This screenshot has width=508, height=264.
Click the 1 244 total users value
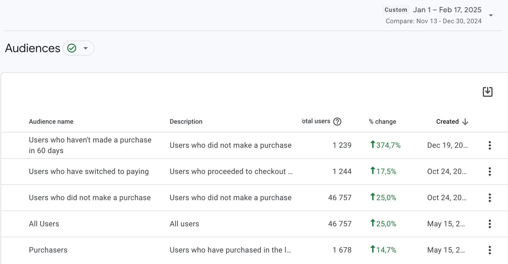tap(342, 172)
